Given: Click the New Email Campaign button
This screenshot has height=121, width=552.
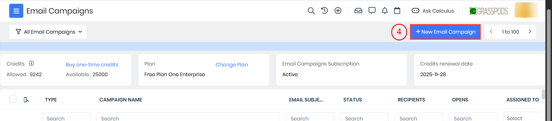Looking at the screenshot, I should click(445, 32).
